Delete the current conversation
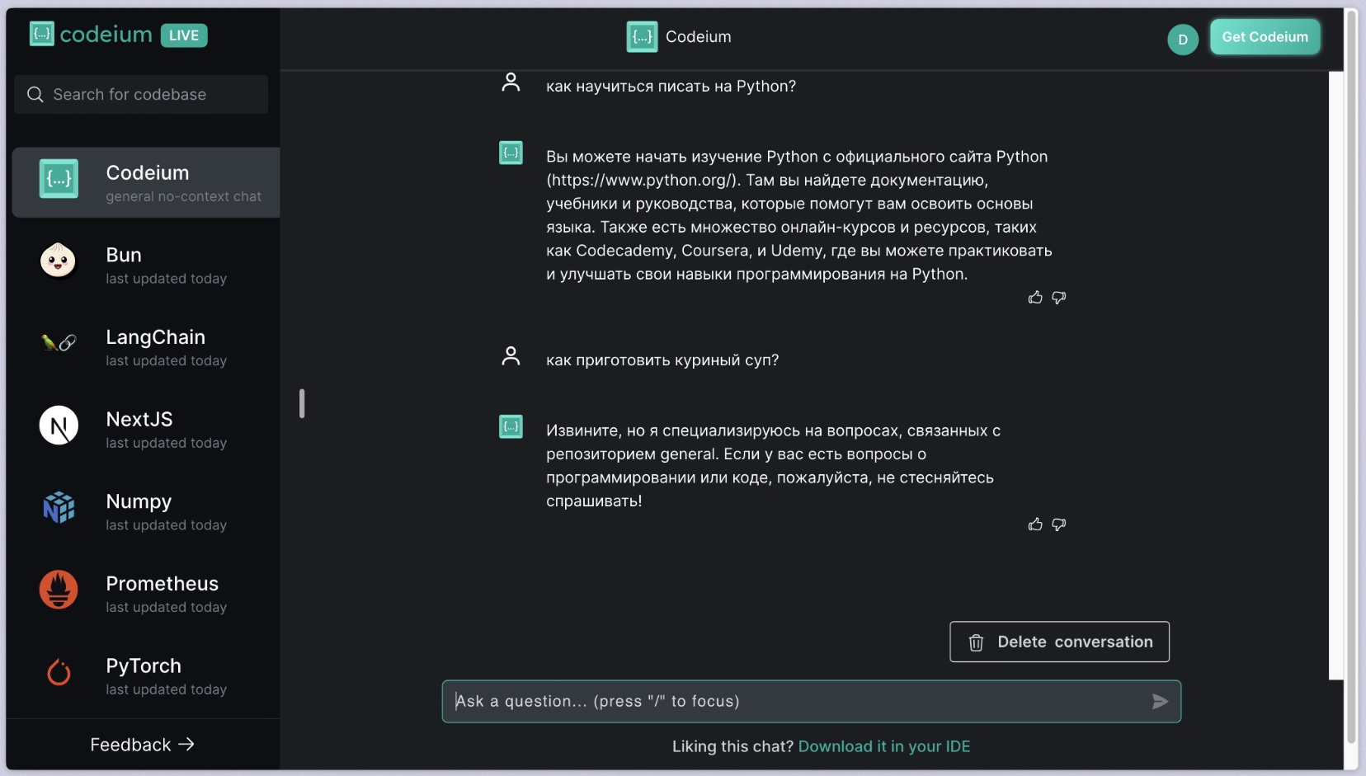This screenshot has width=1366, height=776. click(x=1059, y=642)
